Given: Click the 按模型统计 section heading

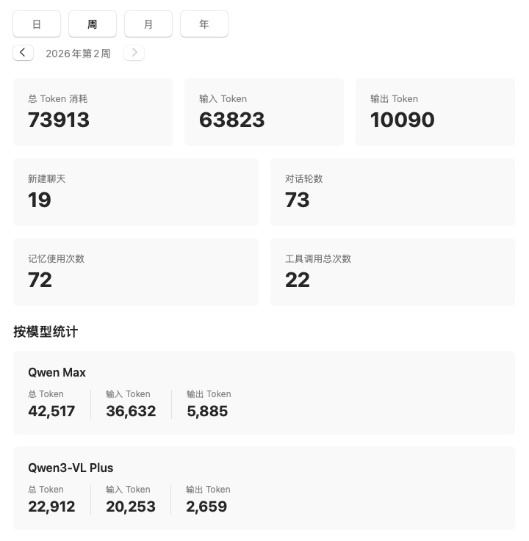Looking at the screenshot, I should pyautogui.click(x=46, y=332).
